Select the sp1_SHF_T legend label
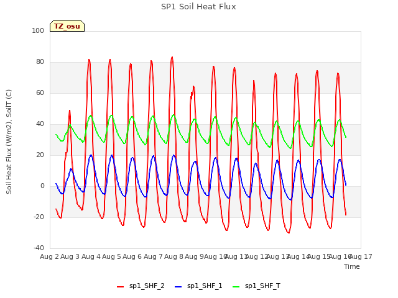The width and height of the screenshot is (398, 298). [262, 286]
